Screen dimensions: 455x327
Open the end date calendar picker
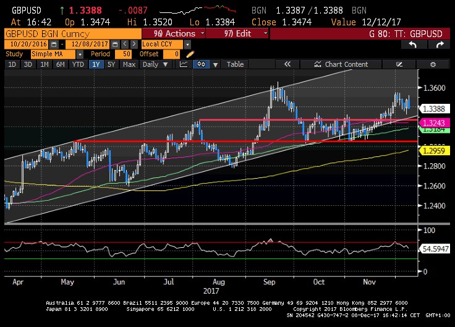[114, 45]
